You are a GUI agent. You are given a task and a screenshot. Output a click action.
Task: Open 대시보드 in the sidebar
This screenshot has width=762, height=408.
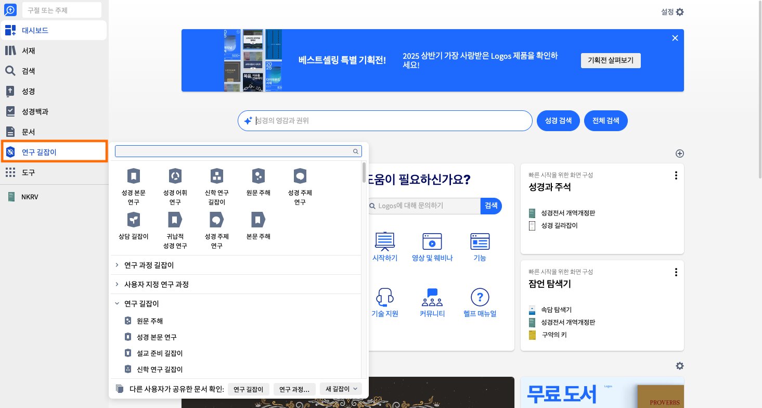pyautogui.click(x=54, y=30)
